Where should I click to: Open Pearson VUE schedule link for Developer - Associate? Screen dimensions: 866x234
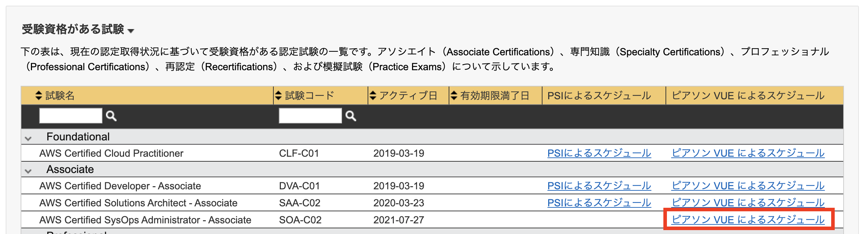(748, 186)
